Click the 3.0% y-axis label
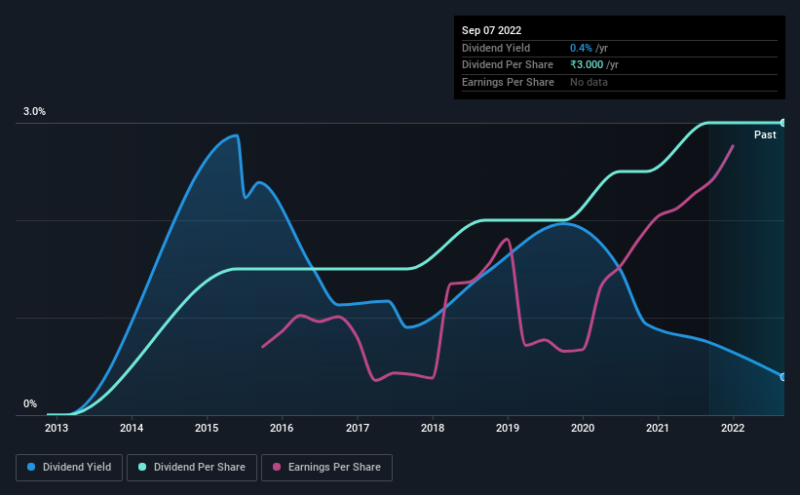 point(34,111)
